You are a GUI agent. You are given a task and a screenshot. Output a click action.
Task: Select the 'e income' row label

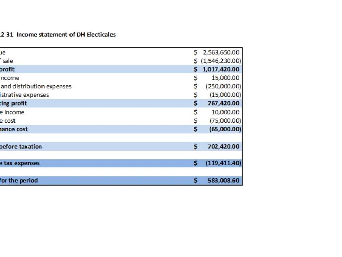pos(12,112)
